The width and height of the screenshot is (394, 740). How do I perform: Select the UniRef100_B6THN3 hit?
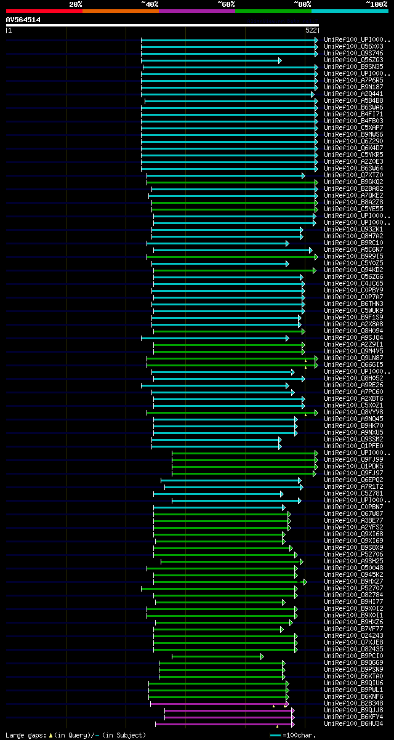pos(353,304)
